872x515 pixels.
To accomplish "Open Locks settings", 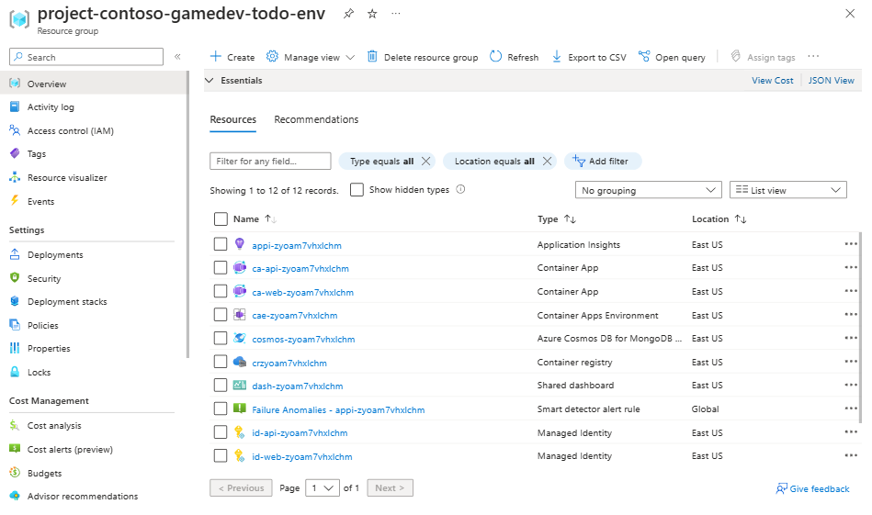I will click(x=39, y=372).
